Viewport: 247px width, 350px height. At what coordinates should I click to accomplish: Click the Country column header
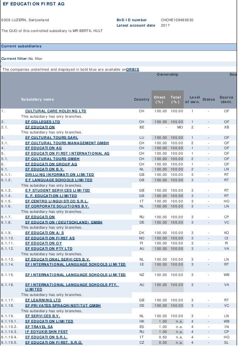point(142,99)
